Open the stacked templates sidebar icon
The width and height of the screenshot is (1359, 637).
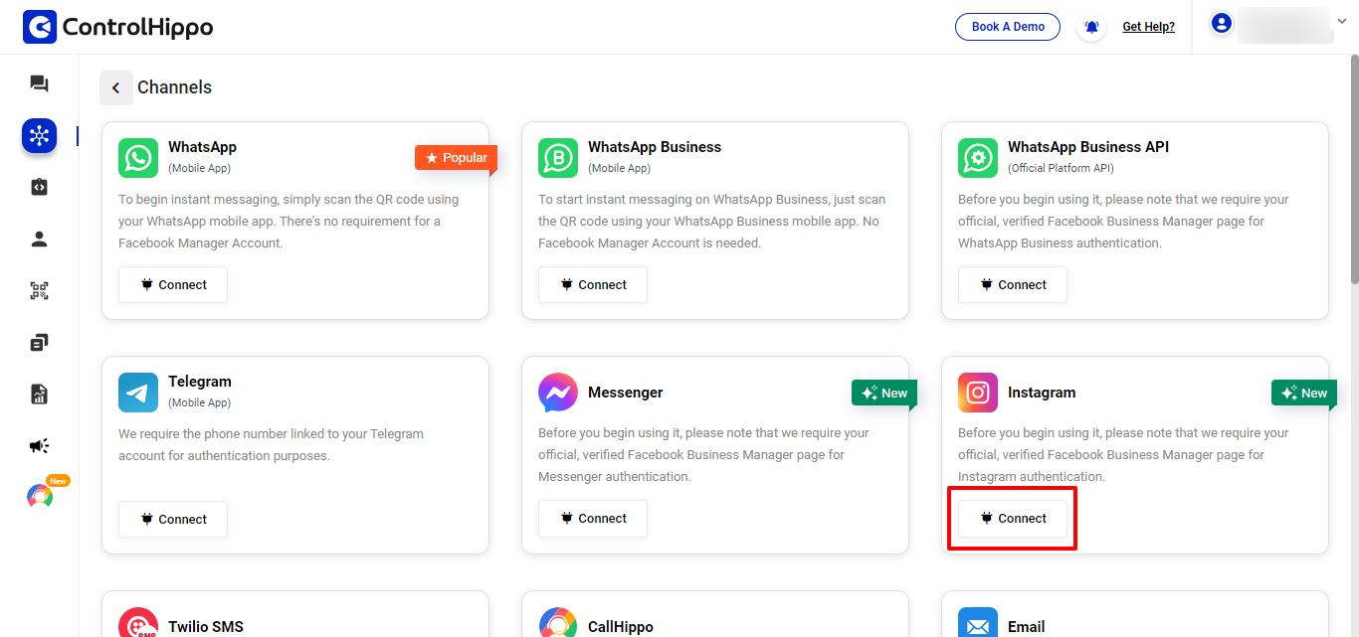[x=39, y=342]
